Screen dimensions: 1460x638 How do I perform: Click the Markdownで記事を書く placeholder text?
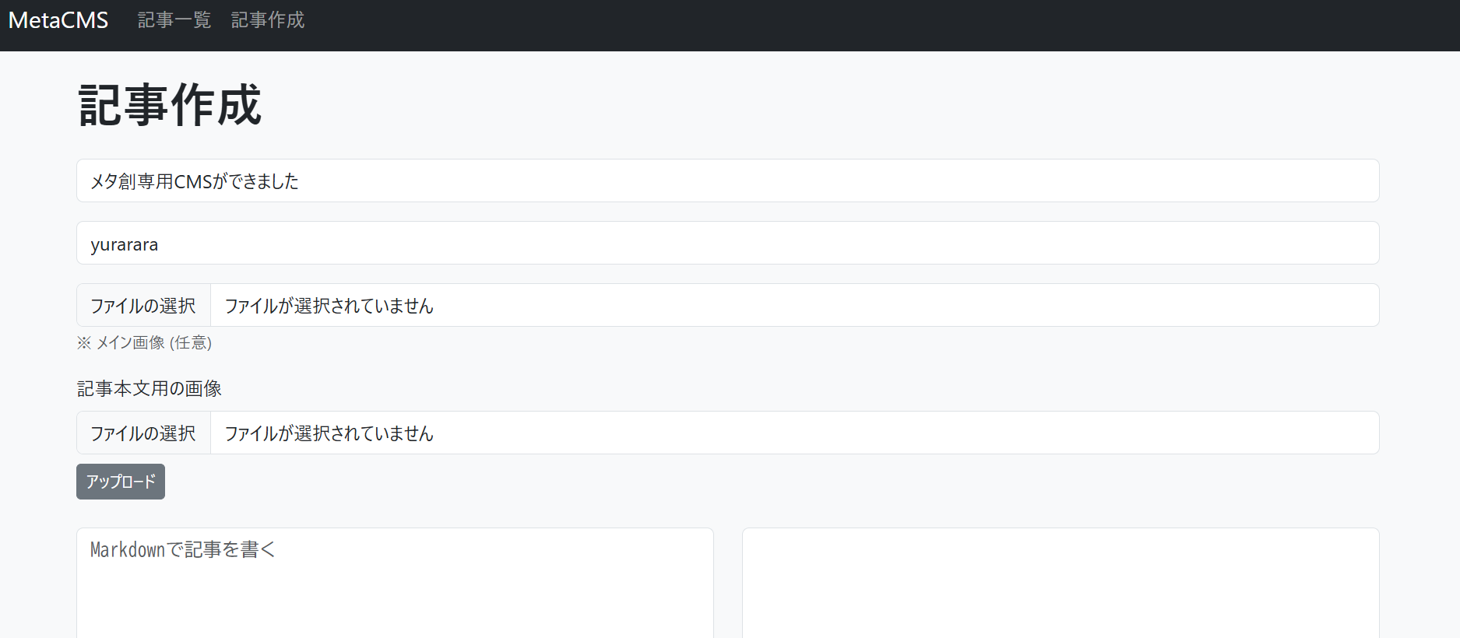183,550
